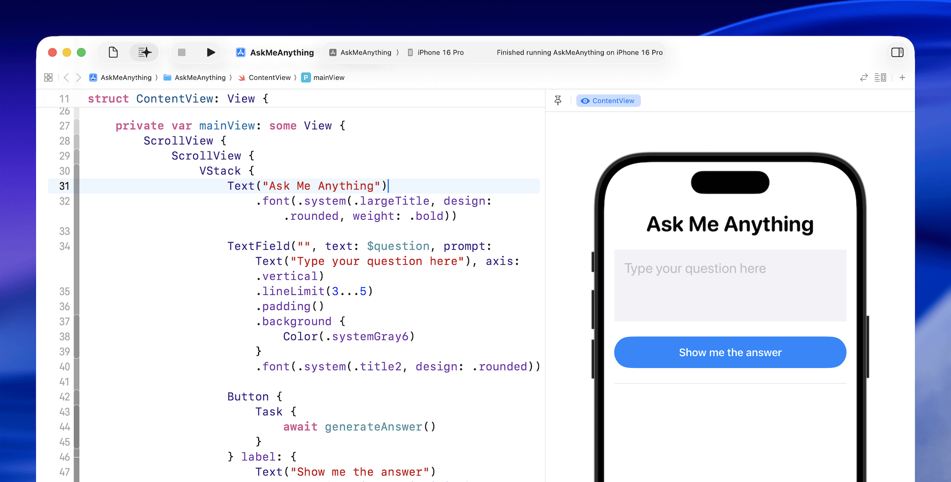Viewport: 951px width, 482px height.
Task: Run the app with the play icon
Action: click(x=211, y=52)
